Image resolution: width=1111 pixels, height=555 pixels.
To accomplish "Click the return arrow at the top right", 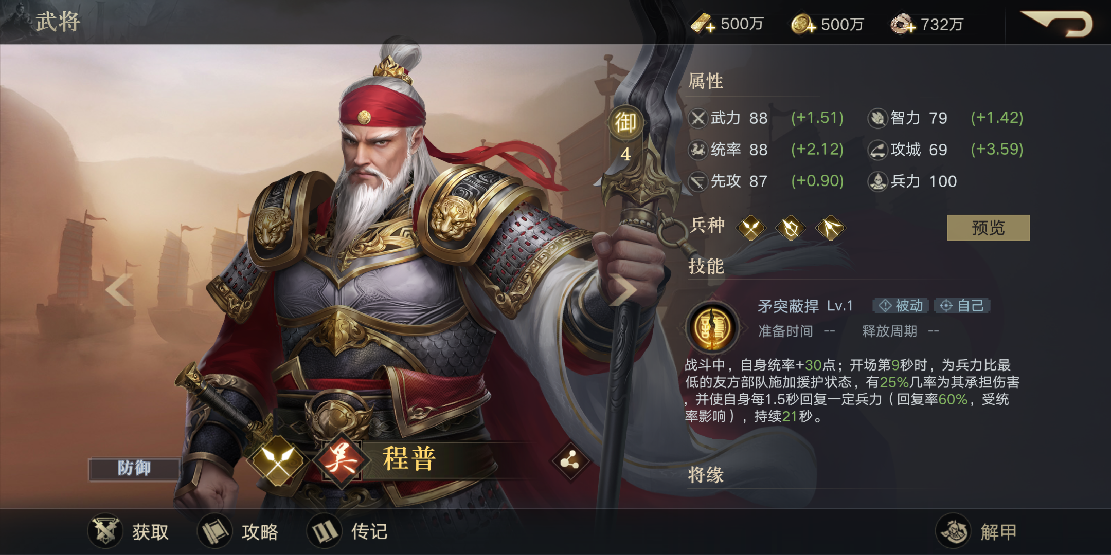I will pos(1056,23).
